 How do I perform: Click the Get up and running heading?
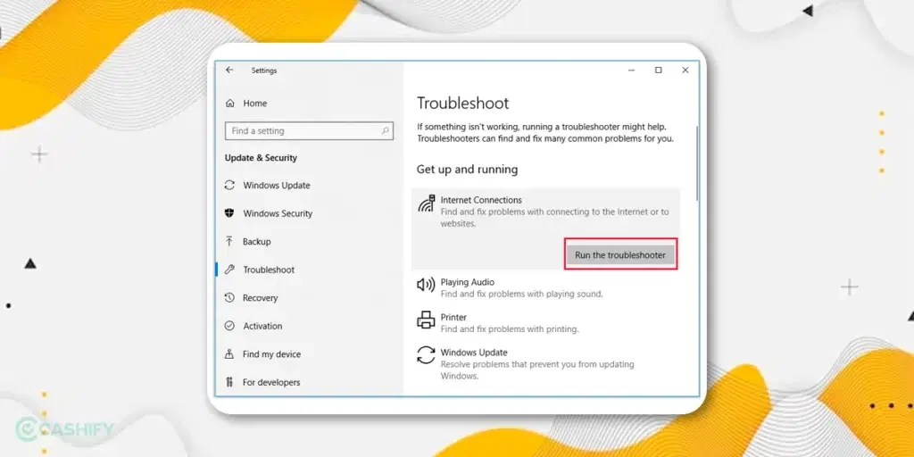coord(467,170)
